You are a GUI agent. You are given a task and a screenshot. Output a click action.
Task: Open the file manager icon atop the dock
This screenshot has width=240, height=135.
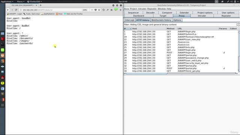pyautogui.click(x=3, y=33)
